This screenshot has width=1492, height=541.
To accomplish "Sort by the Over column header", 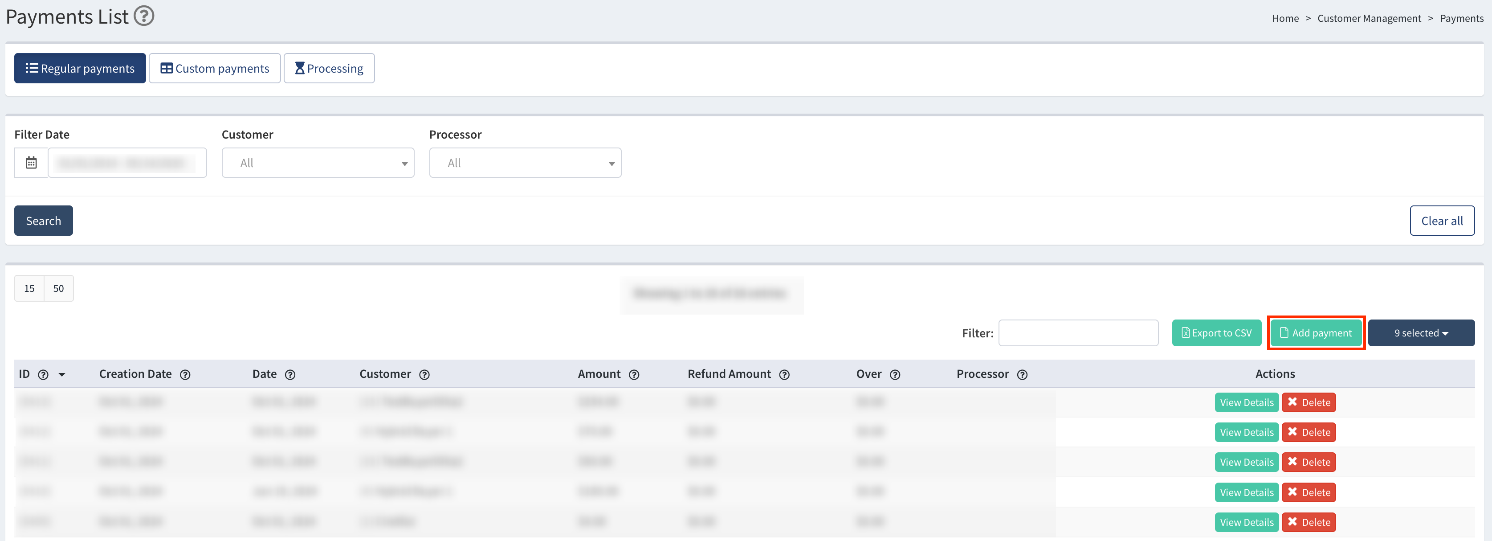I will pos(869,374).
